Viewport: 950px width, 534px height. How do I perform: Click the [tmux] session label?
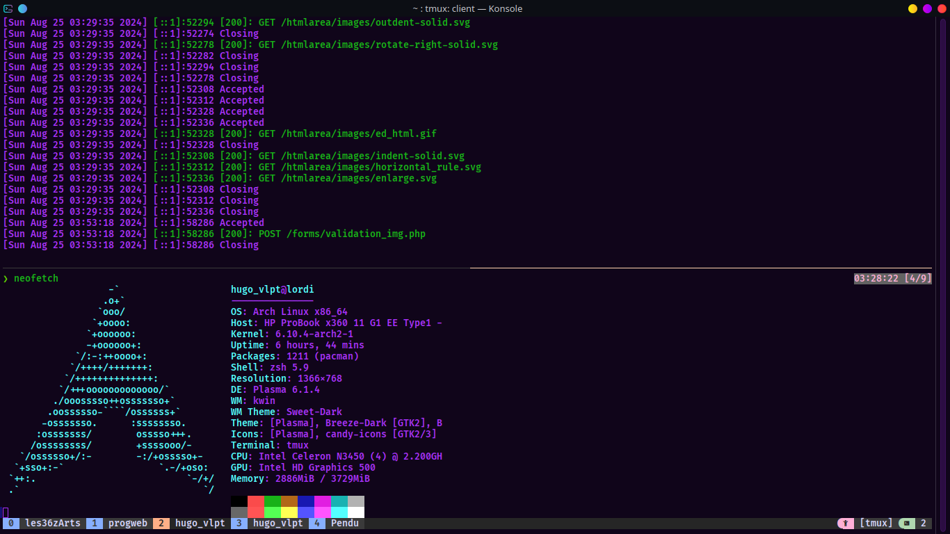pos(876,523)
